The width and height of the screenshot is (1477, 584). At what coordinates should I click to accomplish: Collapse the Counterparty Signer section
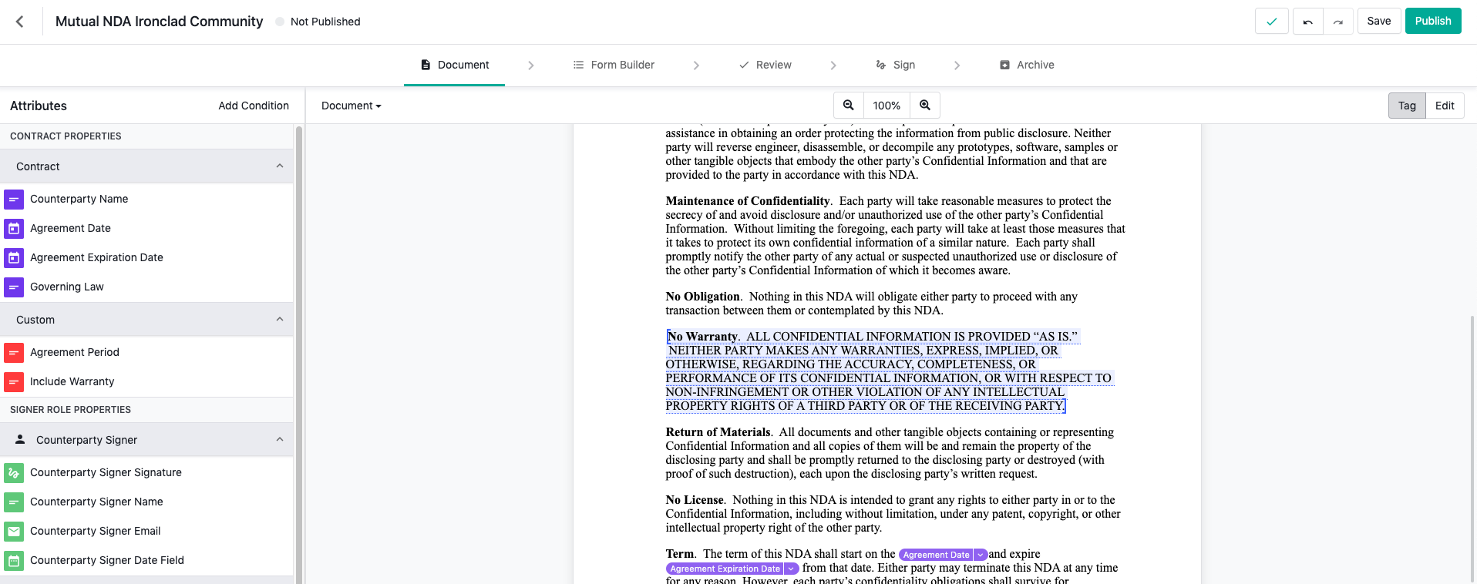coord(280,440)
